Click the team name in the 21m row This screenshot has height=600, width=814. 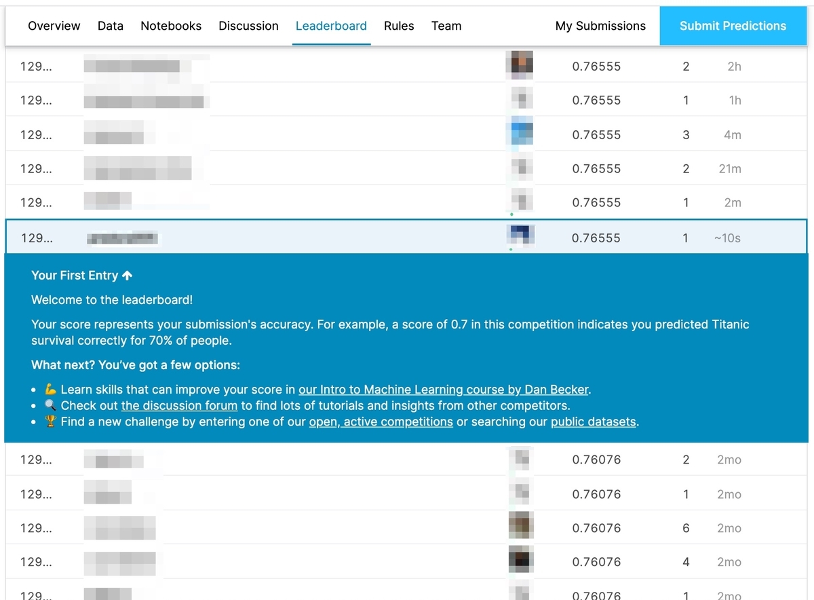point(138,168)
